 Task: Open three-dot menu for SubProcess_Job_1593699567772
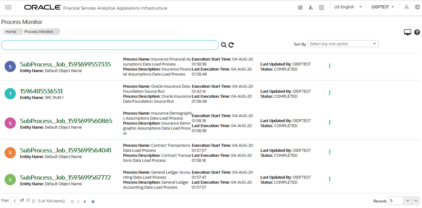[x=330, y=179]
